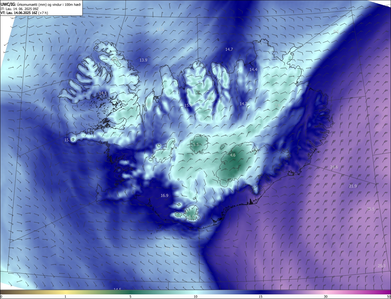Click the 0 tick label on color scale
The width and height of the screenshot is (391, 299).
(x=1, y=297)
